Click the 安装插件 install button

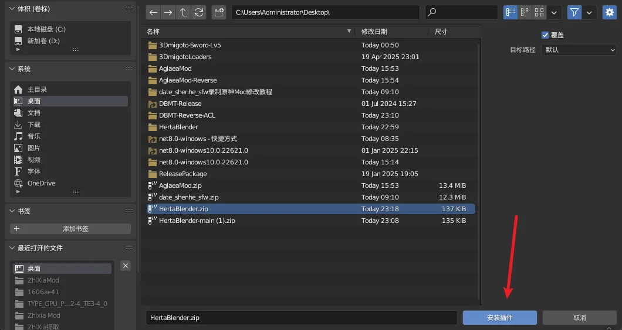pos(500,318)
